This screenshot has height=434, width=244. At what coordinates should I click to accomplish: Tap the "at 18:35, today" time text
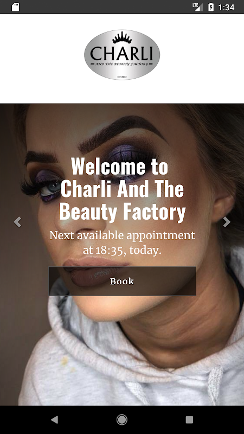(x=122, y=250)
